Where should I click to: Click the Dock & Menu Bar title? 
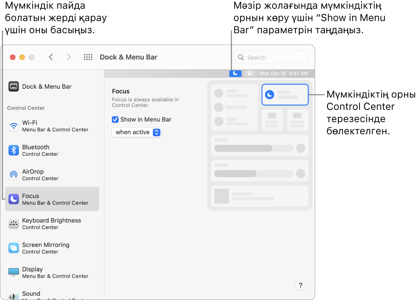click(128, 57)
